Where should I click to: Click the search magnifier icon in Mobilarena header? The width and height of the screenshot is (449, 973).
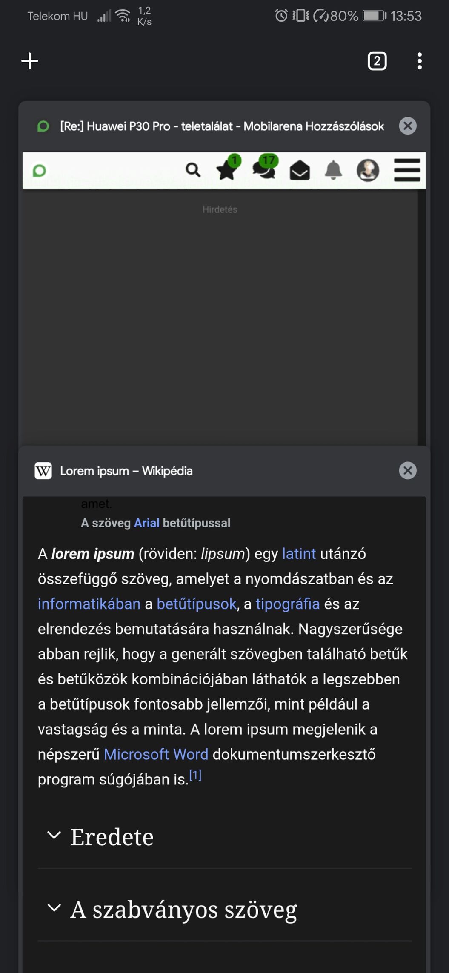[193, 170]
